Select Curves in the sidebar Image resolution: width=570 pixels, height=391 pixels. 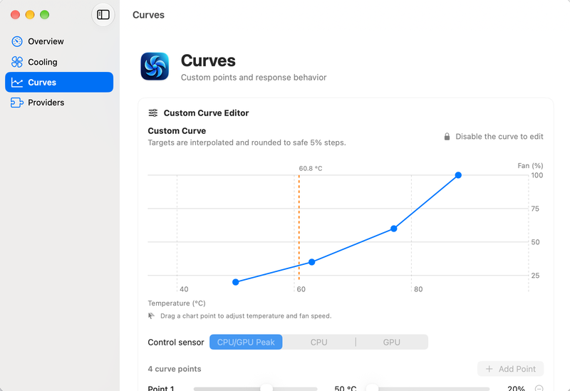pos(59,82)
